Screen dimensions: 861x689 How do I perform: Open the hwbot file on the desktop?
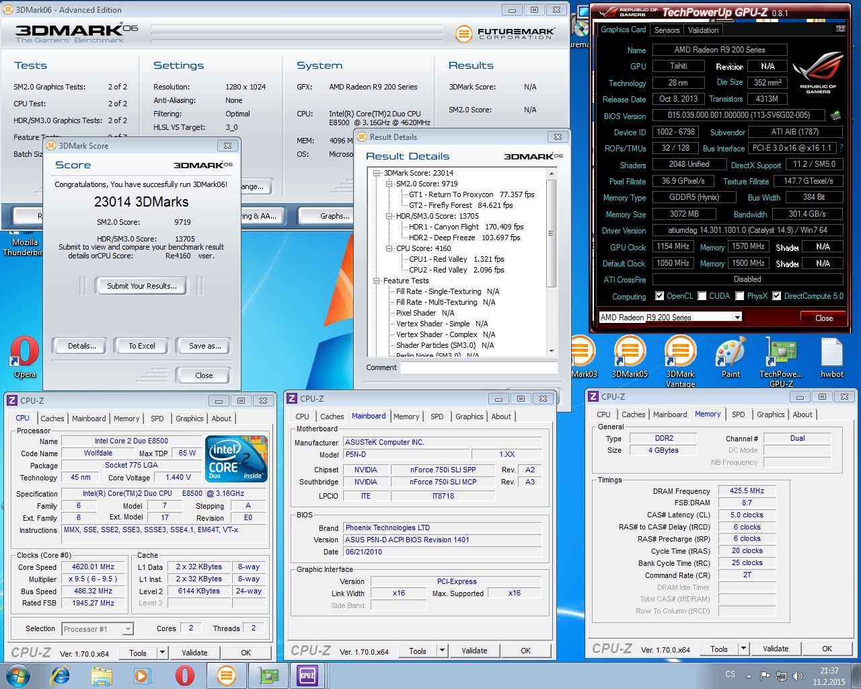pyautogui.click(x=831, y=357)
